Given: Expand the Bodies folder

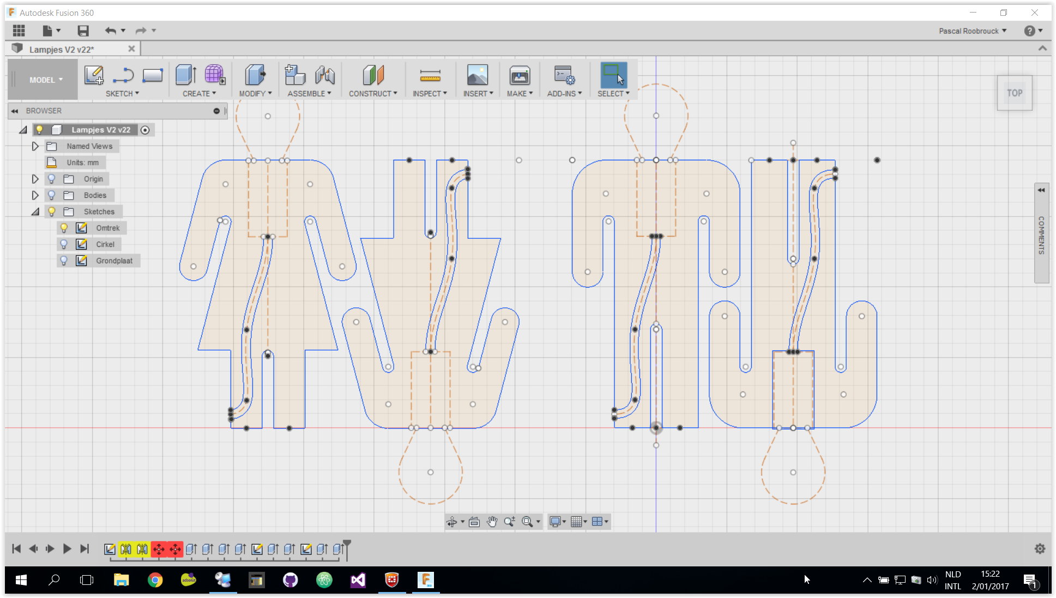Looking at the screenshot, I should pos(35,195).
